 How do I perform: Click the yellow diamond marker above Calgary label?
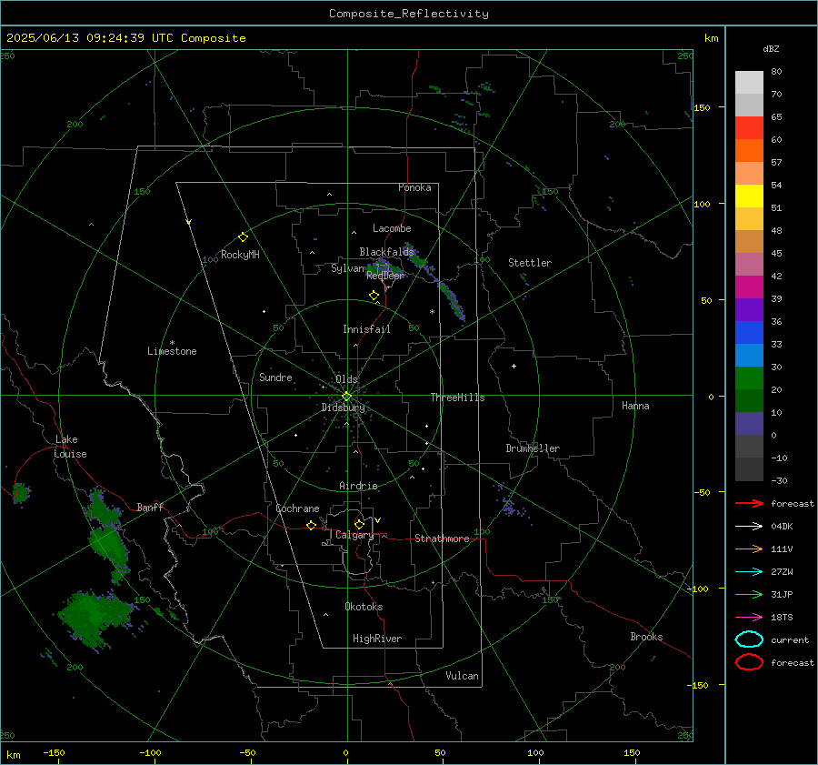click(359, 524)
